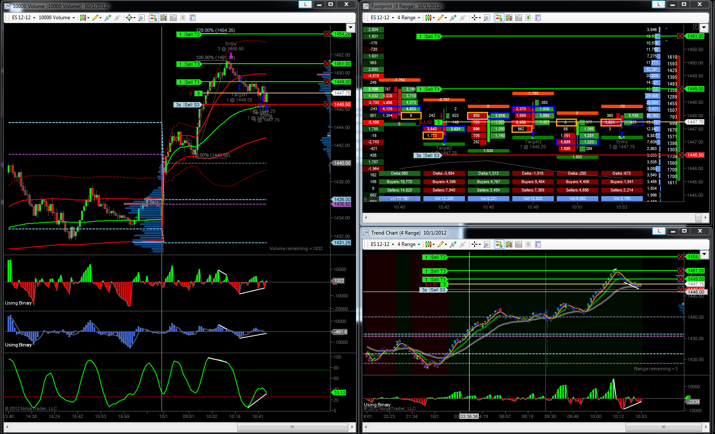
Task: Show data box in Footprint window
Action: coord(487,18)
